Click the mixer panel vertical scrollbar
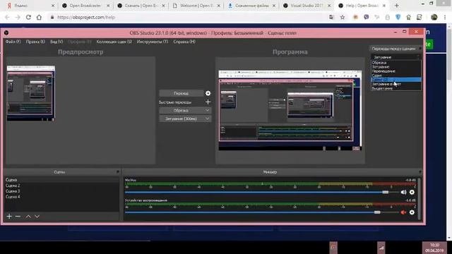The height and width of the screenshot is (254, 452). click(x=419, y=199)
